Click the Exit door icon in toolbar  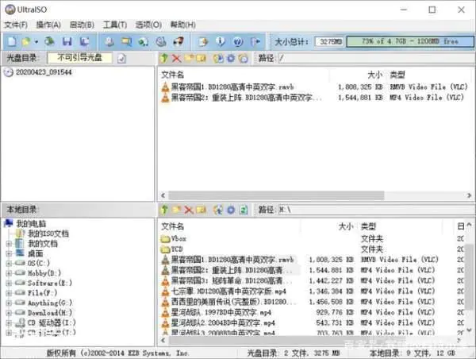255,41
